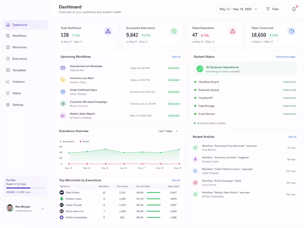The image size is (304, 228).
Task: Click the Filter funnel icon
Action: click(x=268, y=9)
